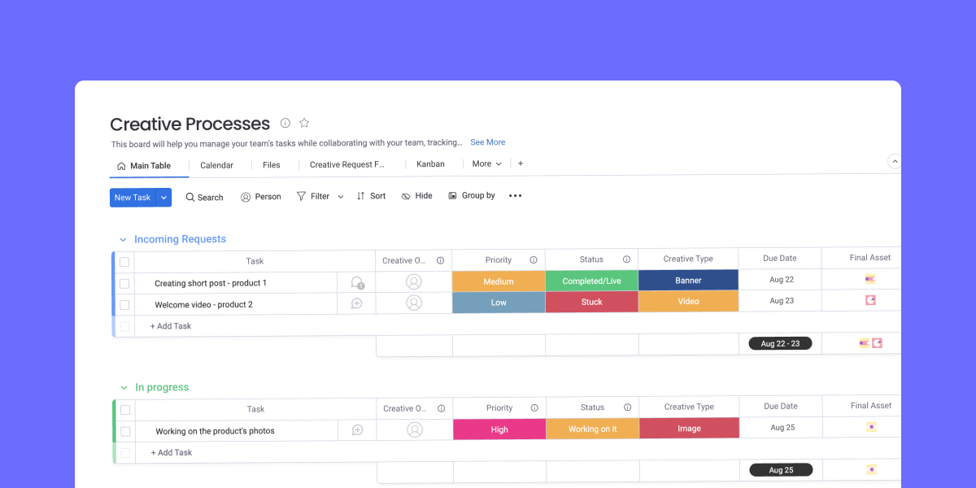Switch to the Calendar tab
This screenshot has height=488, width=976.
216,165
